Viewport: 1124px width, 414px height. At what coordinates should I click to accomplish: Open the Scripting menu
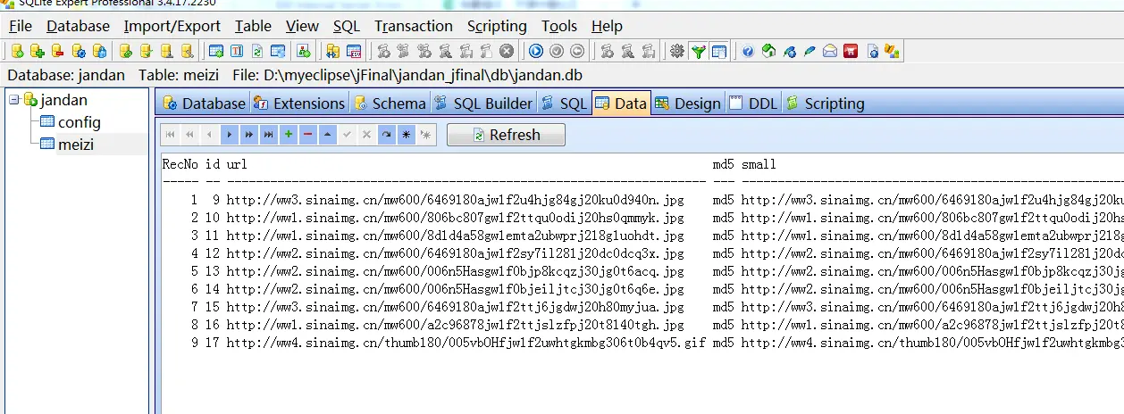pos(497,26)
